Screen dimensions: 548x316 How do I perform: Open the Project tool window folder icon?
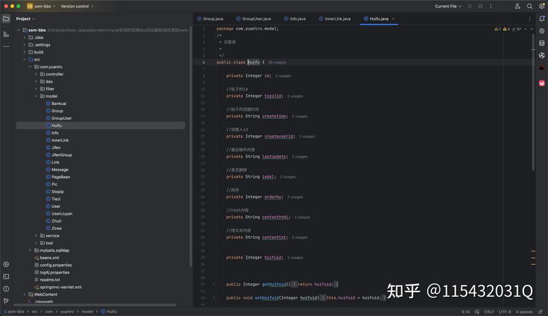click(6, 19)
